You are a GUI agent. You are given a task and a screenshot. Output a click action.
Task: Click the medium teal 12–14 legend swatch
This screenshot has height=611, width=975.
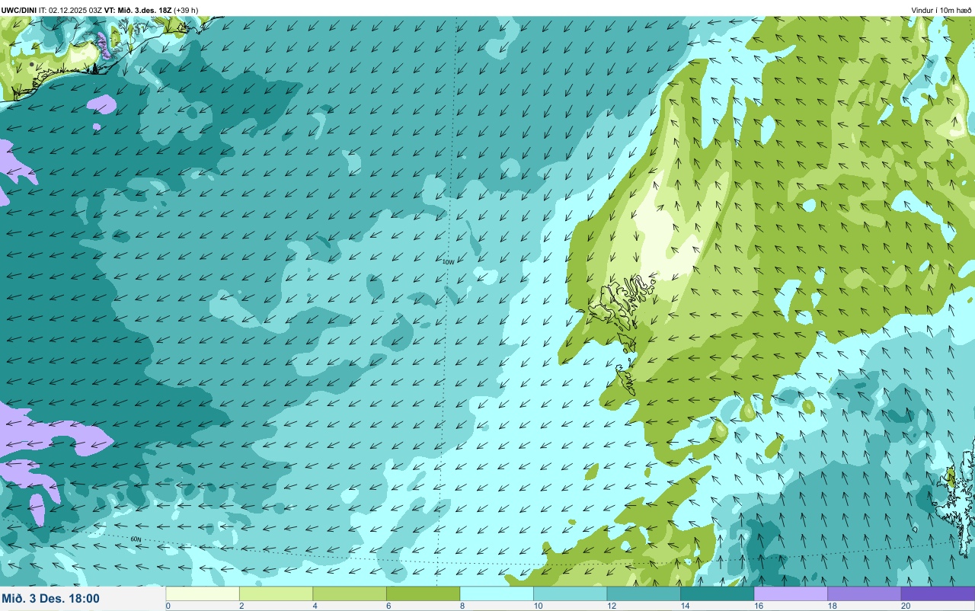point(644,593)
